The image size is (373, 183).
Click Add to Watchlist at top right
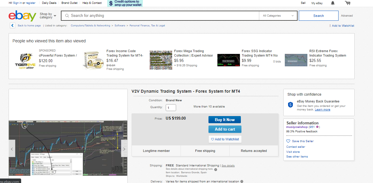point(343,26)
